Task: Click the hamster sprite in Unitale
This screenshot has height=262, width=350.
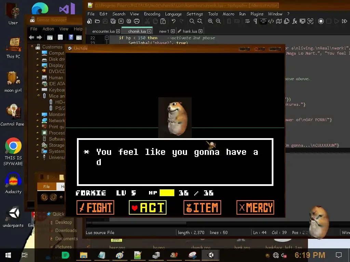Action: 175,118
